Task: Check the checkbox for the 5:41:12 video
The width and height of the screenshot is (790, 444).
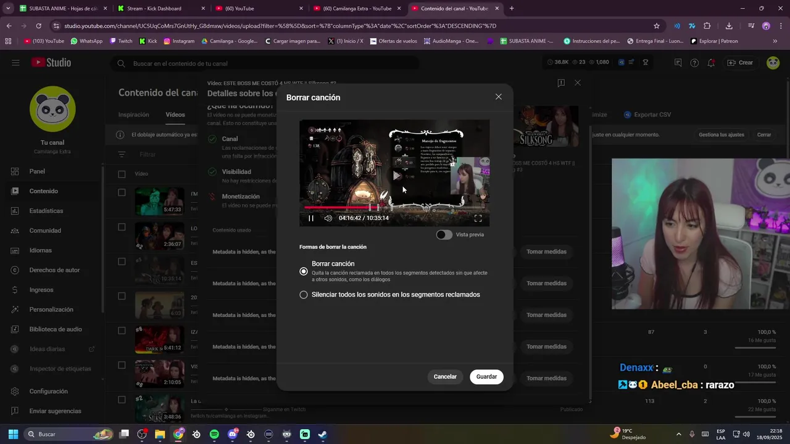Action: [x=122, y=331]
